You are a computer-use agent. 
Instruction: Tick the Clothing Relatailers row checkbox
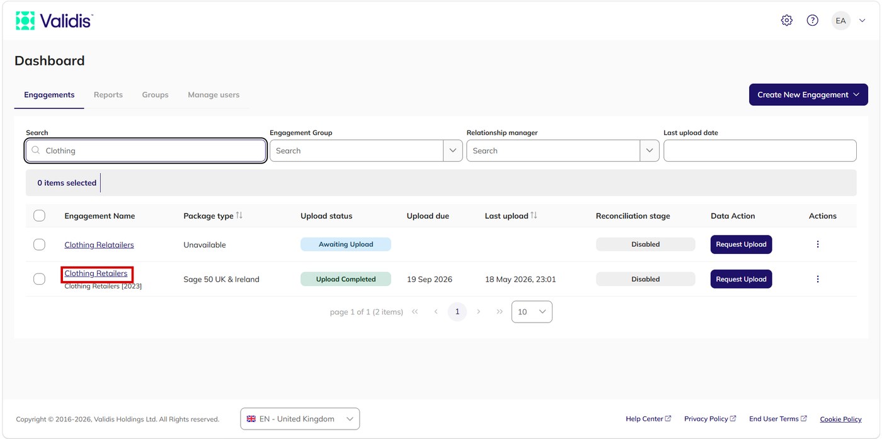coord(39,244)
